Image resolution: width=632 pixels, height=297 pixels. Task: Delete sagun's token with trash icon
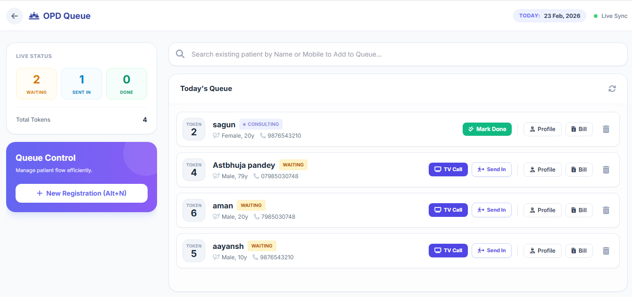tap(606, 129)
